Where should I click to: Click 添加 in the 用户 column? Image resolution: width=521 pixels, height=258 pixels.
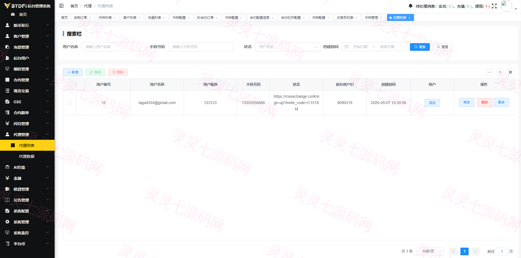[432, 103]
